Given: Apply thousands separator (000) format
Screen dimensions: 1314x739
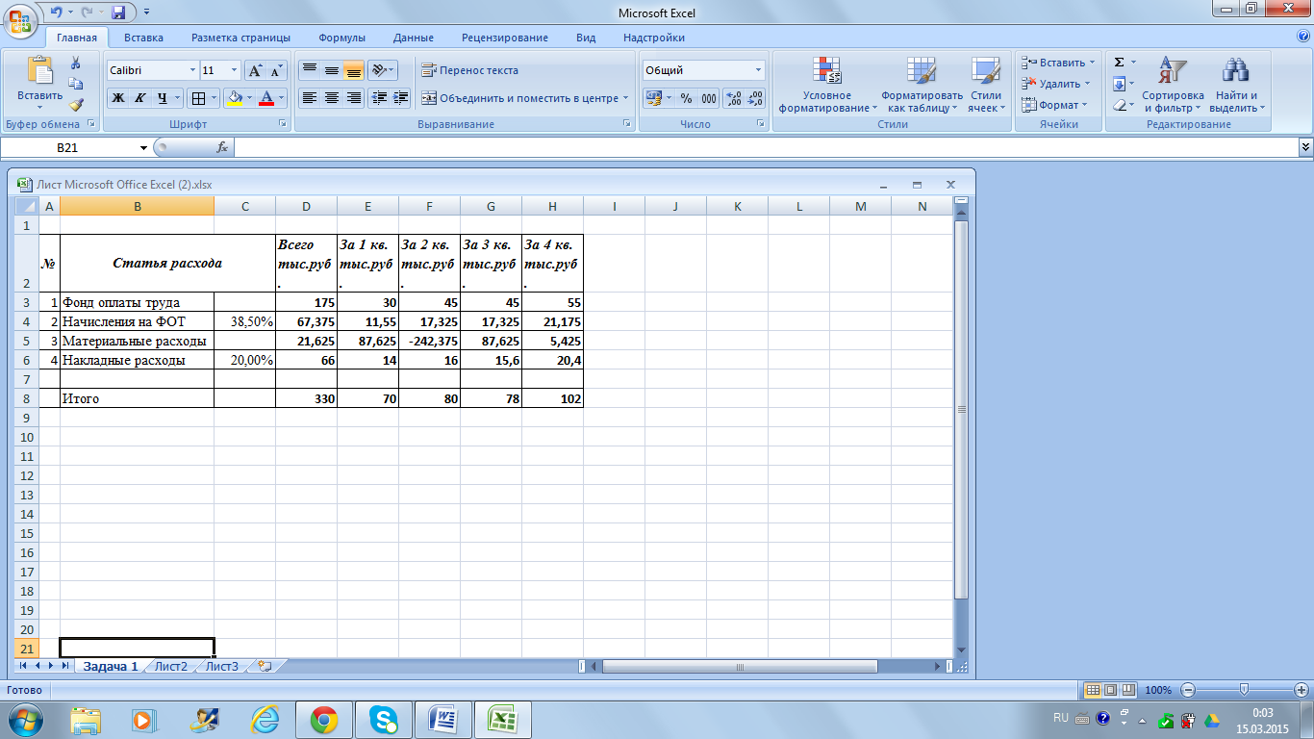Looking at the screenshot, I should pyautogui.click(x=709, y=98).
